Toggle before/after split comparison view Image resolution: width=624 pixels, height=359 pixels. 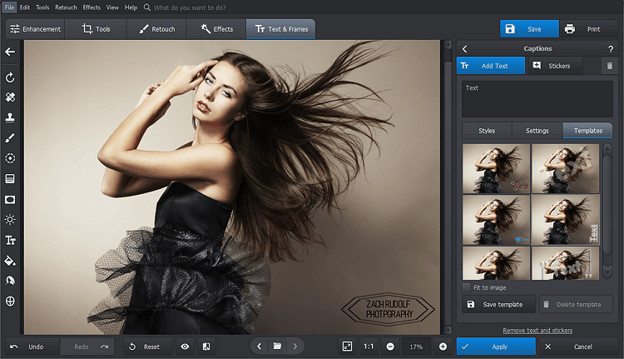click(x=206, y=347)
